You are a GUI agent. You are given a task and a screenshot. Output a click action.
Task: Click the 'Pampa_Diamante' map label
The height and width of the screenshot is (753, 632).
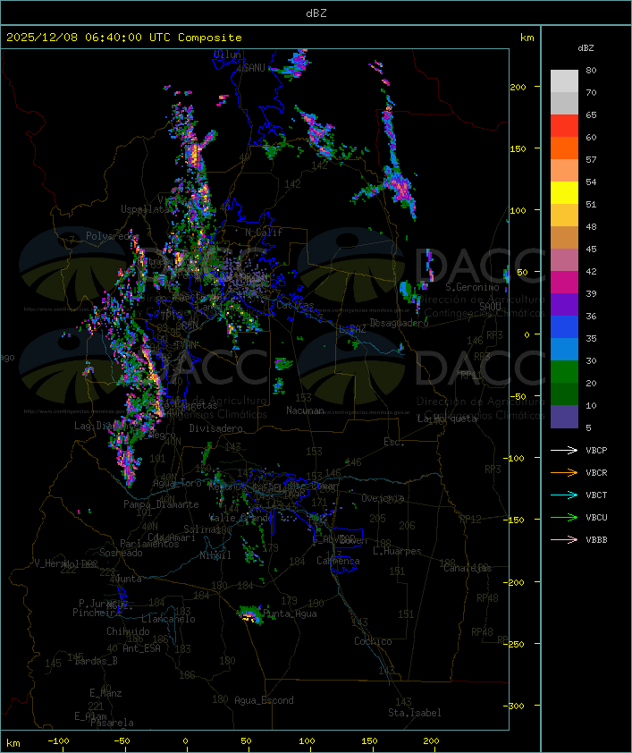click(161, 504)
